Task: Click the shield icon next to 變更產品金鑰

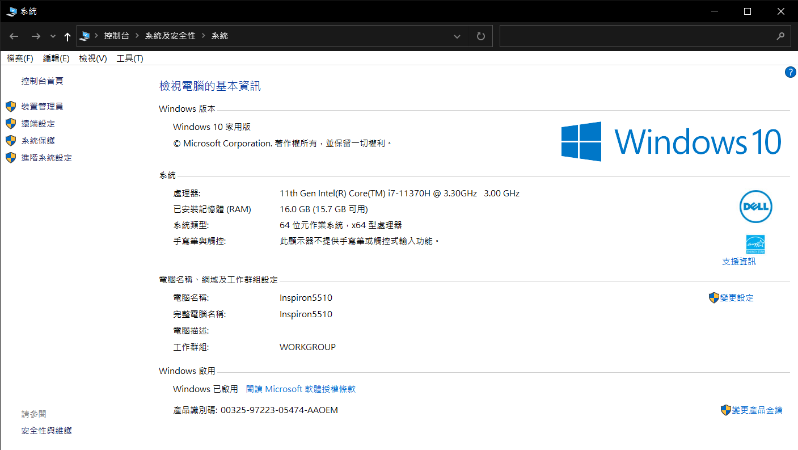Action: 726,410
